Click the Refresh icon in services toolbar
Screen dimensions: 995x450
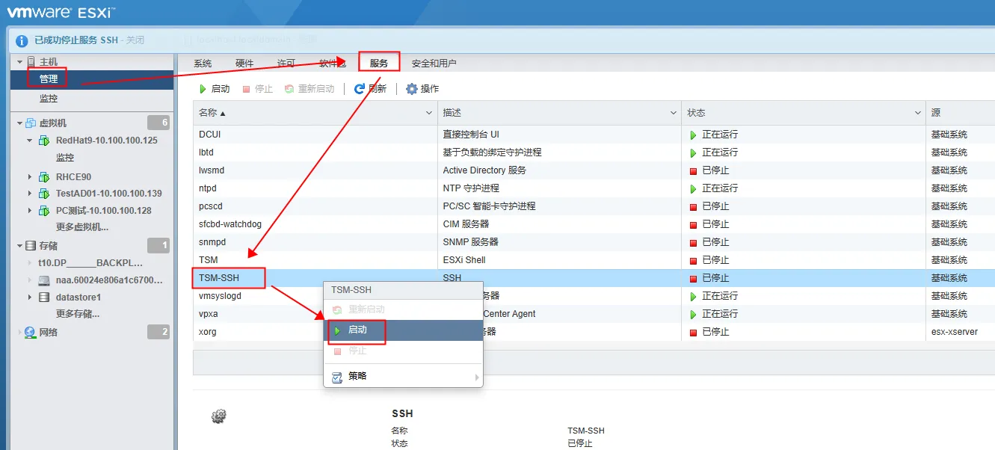pyautogui.click(x=360, y=89)
